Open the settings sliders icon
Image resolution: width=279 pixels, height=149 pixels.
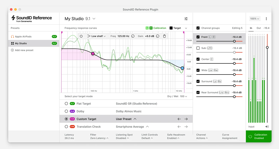(186, 19)
